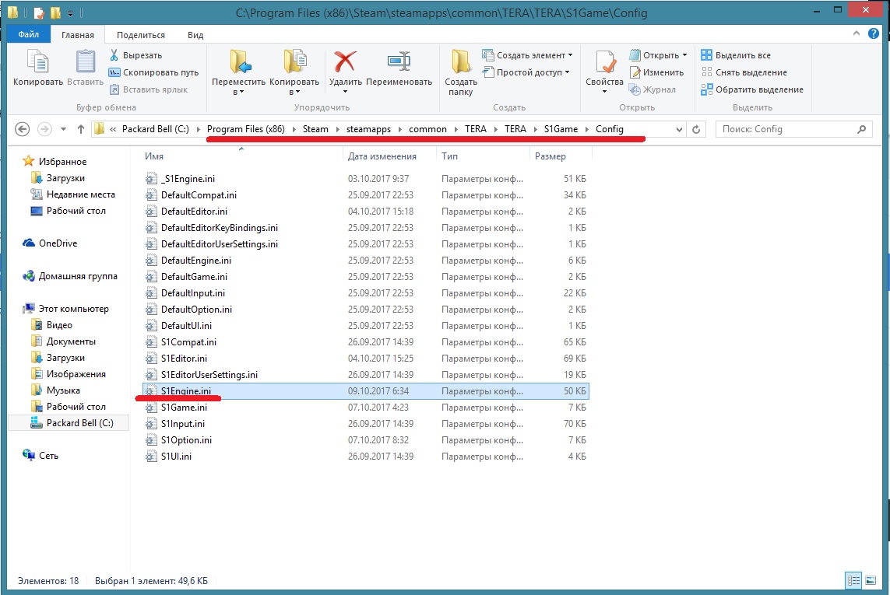Click the Up one level arrow
Viewport: 890px width, 595px height.
[x=81, y=129]
